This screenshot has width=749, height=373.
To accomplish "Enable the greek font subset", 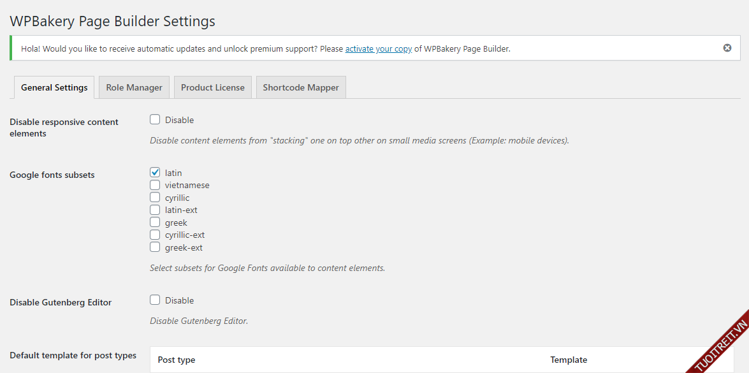I will (155, 222).
